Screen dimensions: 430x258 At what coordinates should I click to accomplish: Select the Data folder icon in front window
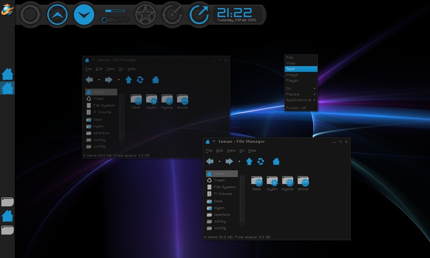pos(257,183)
